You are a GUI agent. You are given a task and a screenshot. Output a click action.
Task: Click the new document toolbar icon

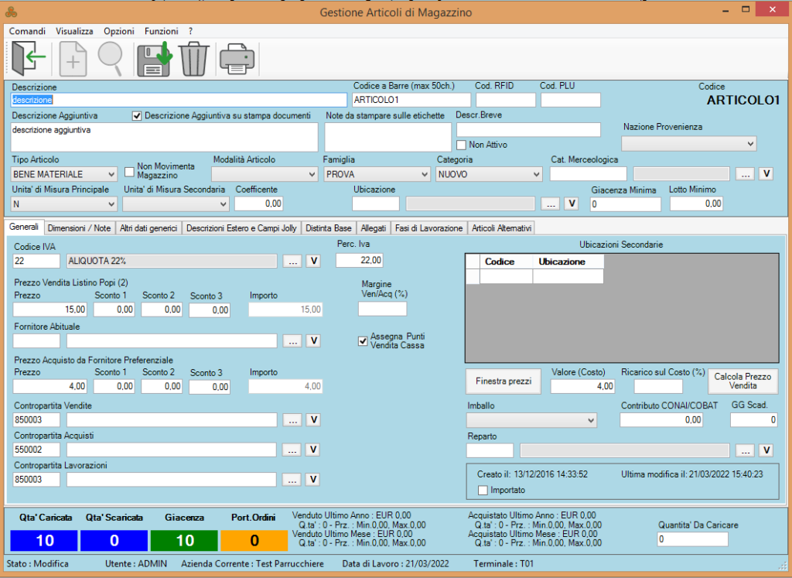pyautogui.click(x=73, y=59)
